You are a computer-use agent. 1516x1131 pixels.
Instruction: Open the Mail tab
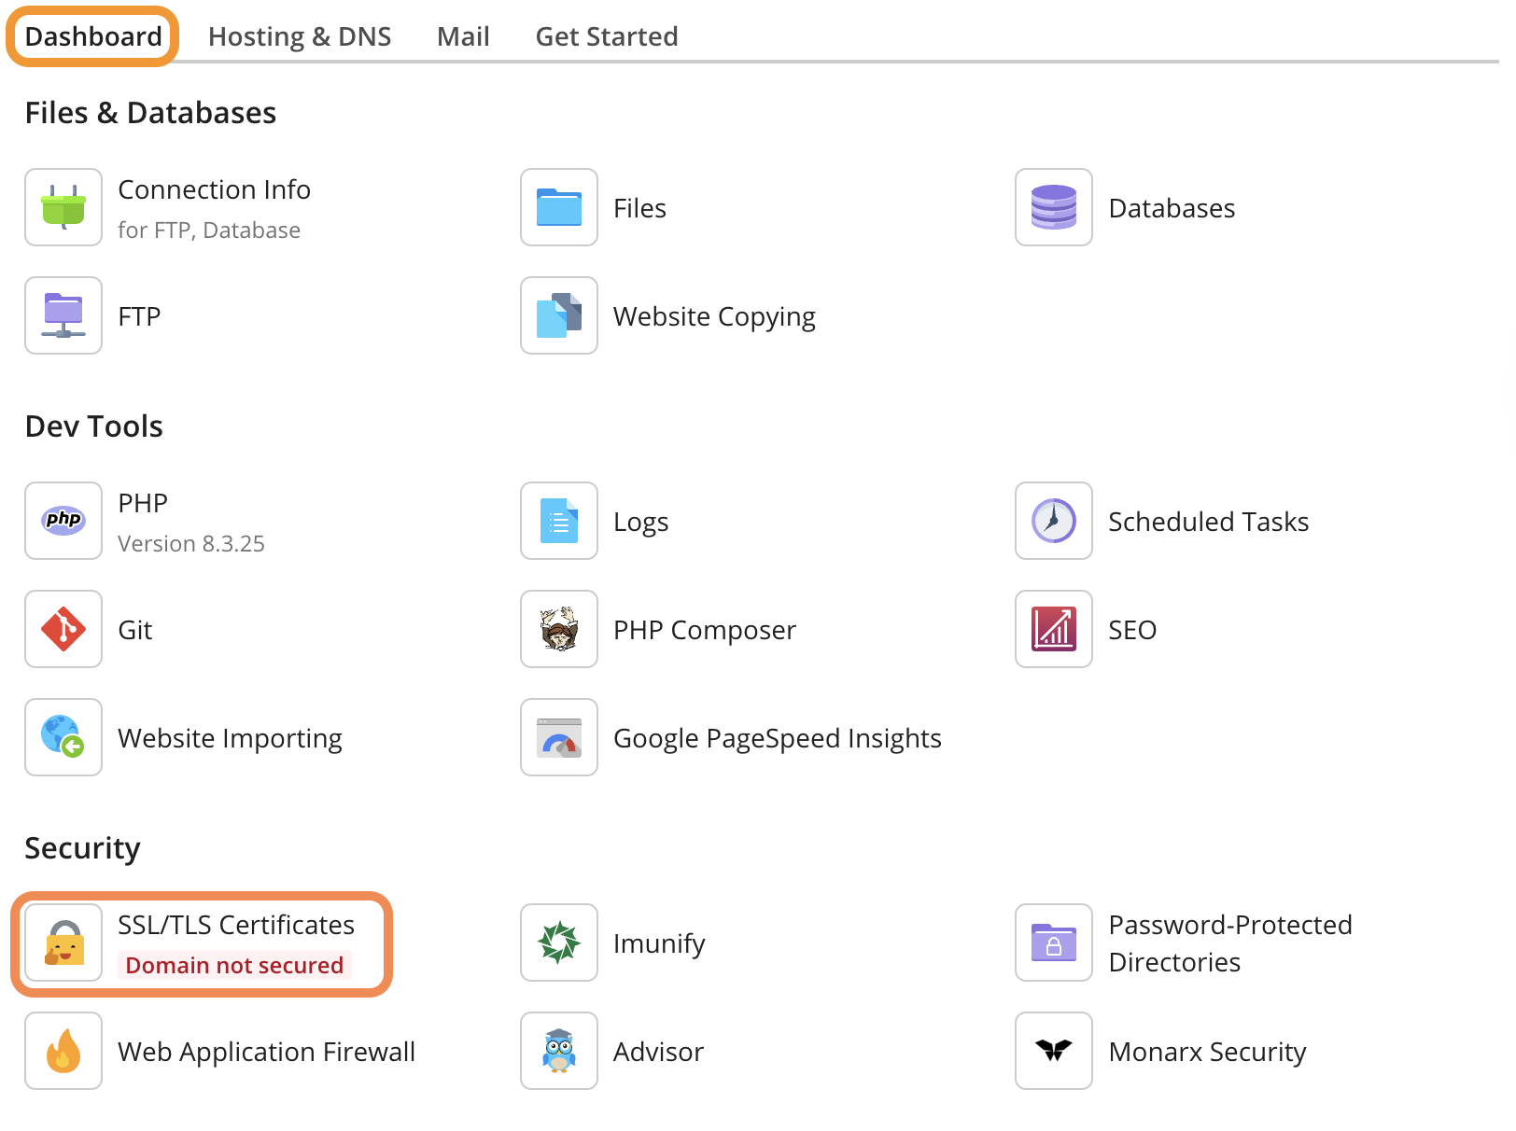[463, 36]
